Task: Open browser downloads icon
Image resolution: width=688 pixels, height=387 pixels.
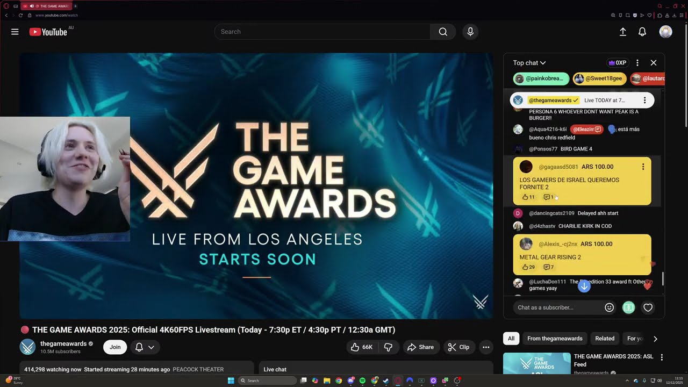Action: [674, 15]
